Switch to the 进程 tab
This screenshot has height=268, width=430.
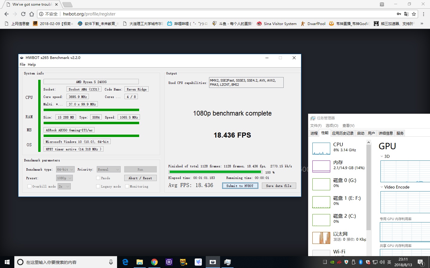[x=314, y=133]
